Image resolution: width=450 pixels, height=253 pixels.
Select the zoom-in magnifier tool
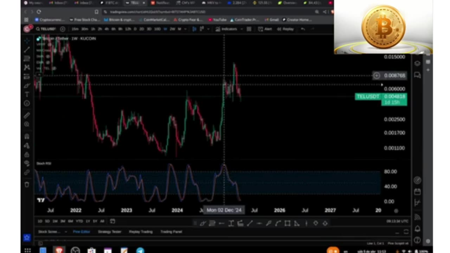(27, 124)
